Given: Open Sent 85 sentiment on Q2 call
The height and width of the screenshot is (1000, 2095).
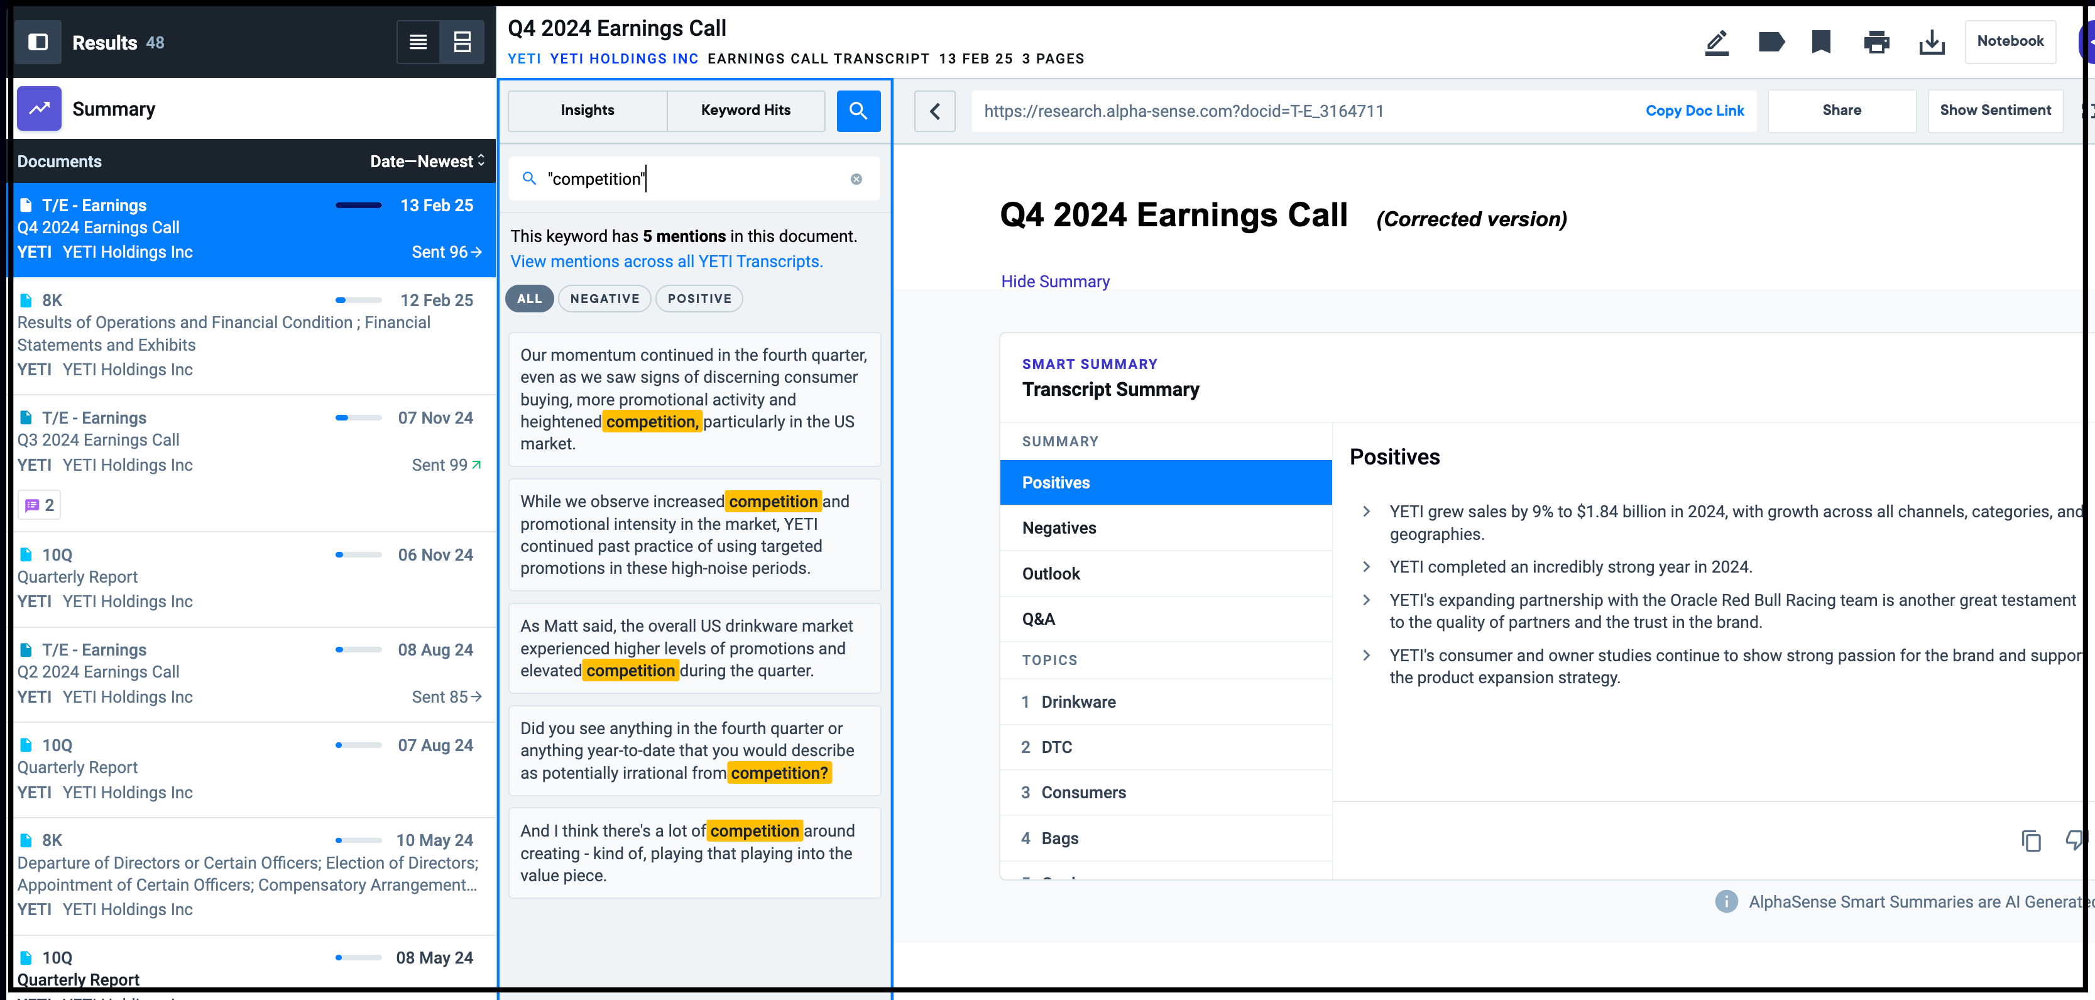Looking at the screenshot, I should 447,697.
